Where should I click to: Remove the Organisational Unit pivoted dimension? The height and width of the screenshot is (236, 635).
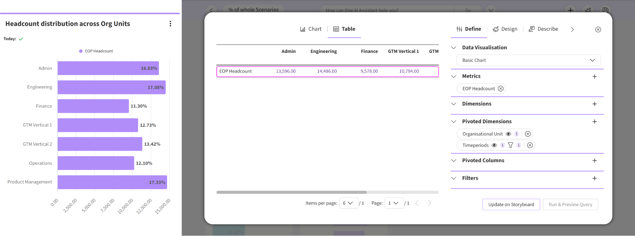(528, 134)
